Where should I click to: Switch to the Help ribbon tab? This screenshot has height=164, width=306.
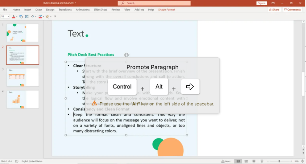(x=151, y=10)
